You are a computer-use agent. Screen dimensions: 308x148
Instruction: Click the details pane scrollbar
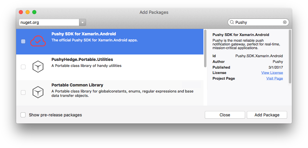point(290,57)
